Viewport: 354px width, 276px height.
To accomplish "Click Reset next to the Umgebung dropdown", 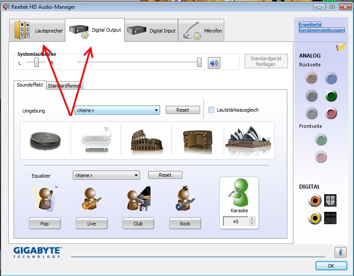I will tap(182, 110).
